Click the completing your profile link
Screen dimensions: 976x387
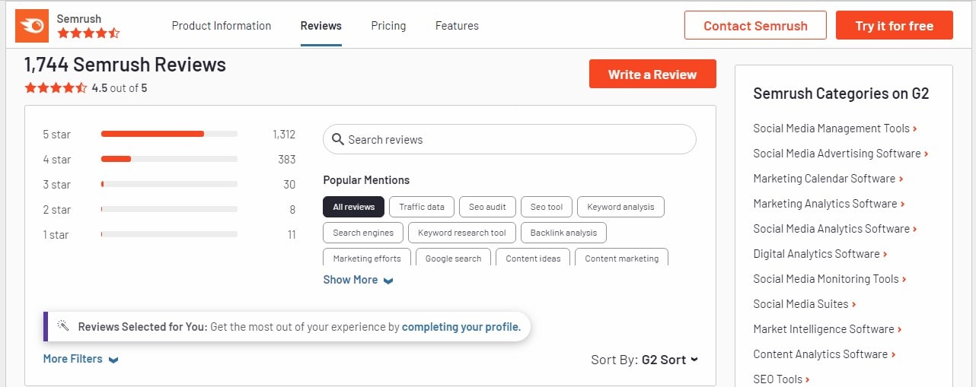461,327
